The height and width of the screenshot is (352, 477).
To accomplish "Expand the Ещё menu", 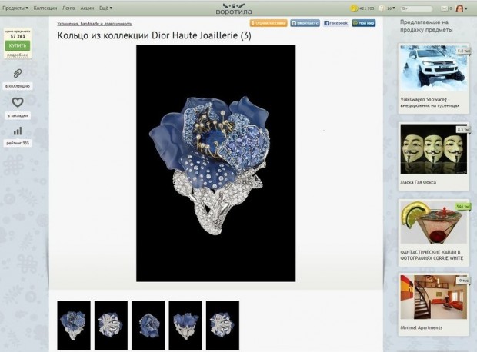I will 105,8.
